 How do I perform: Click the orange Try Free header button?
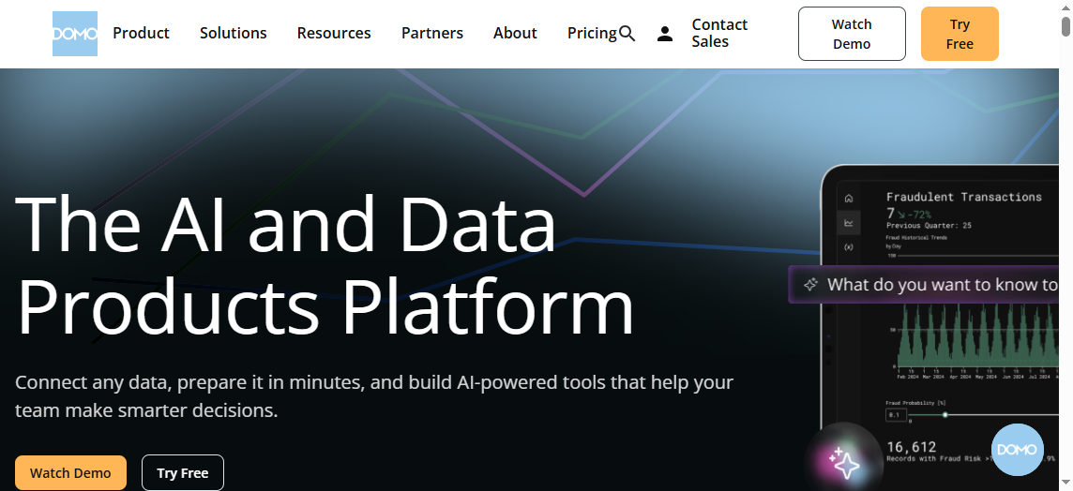pos(960,34)
